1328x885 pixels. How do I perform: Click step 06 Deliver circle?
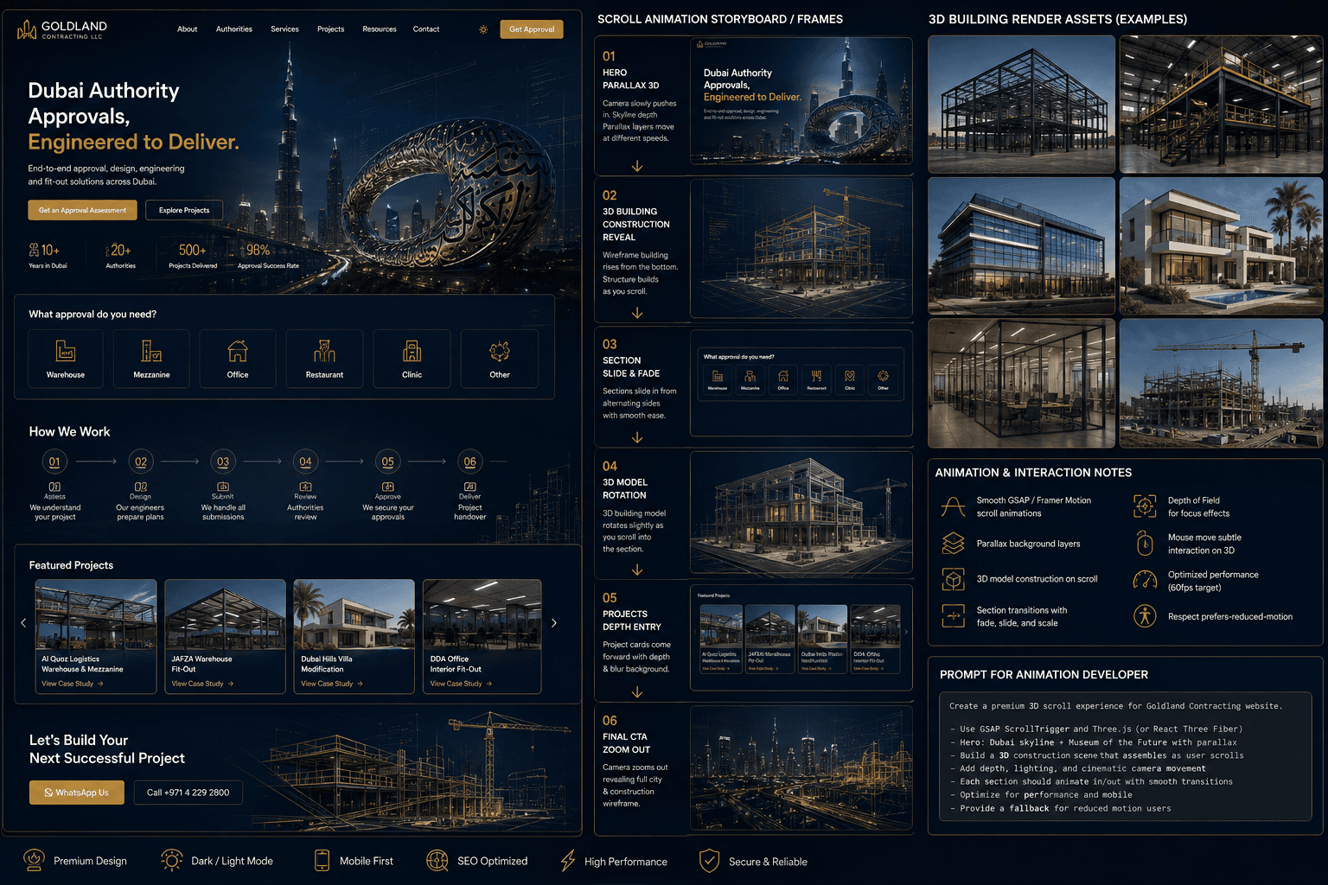470,462
